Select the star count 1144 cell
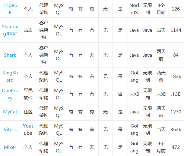 point(176,30)
